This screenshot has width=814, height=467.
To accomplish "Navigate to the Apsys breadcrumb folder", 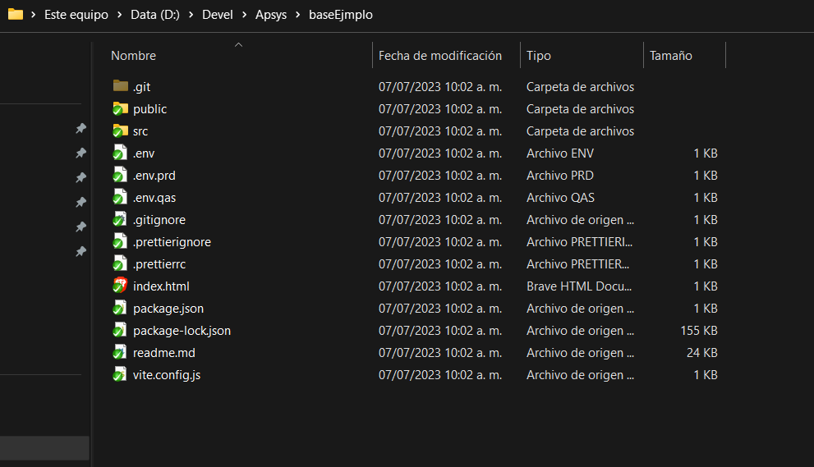I will 270,15.
